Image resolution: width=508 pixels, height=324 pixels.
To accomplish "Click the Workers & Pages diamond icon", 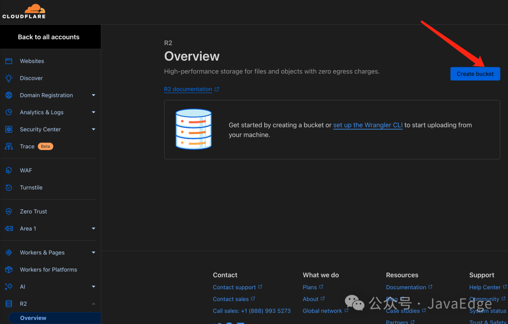I will pyautogui.click(x=9, y=253).
